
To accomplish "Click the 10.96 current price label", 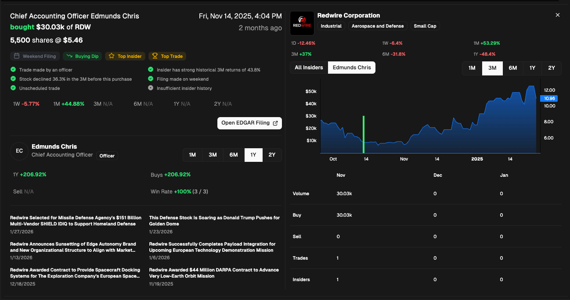I will (x=549, y=98).
